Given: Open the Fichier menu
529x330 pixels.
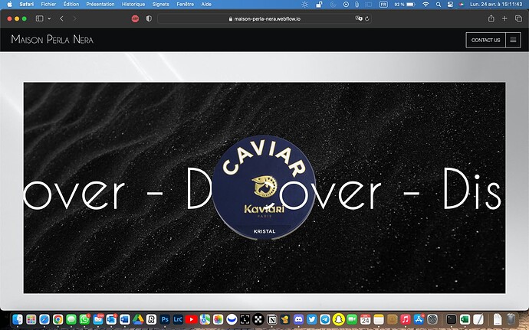Looking at the screenshot, I should click(48, 4).
